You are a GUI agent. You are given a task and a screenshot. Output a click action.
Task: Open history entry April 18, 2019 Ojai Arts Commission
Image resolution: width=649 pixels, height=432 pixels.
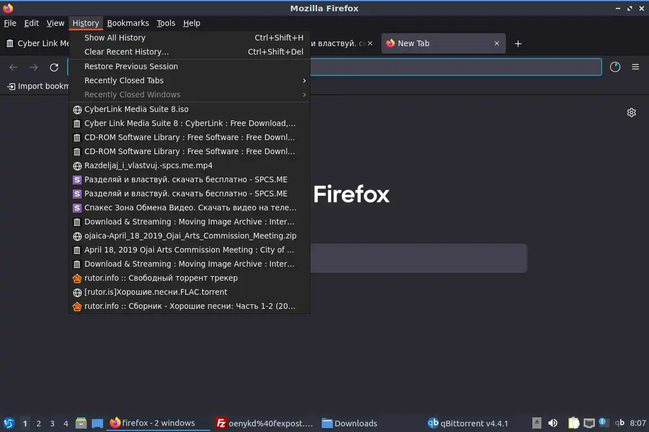point(189,250)
